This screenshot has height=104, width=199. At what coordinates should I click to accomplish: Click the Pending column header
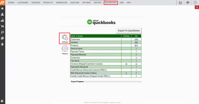click(126, 36)
